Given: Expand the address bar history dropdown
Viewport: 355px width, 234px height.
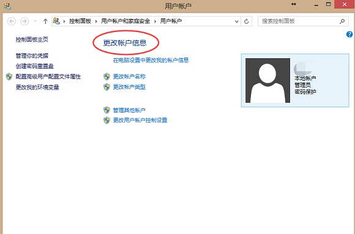Looking at the screenshot, I should [x=237, y=21].
